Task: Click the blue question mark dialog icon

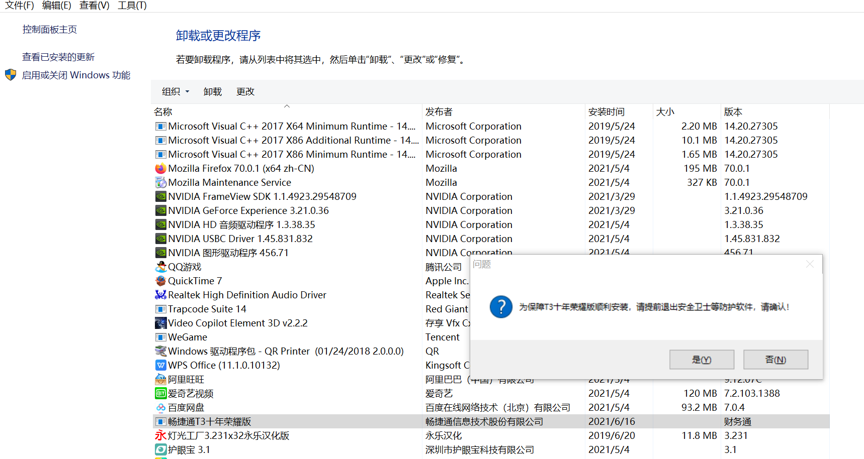Action: 501,307
